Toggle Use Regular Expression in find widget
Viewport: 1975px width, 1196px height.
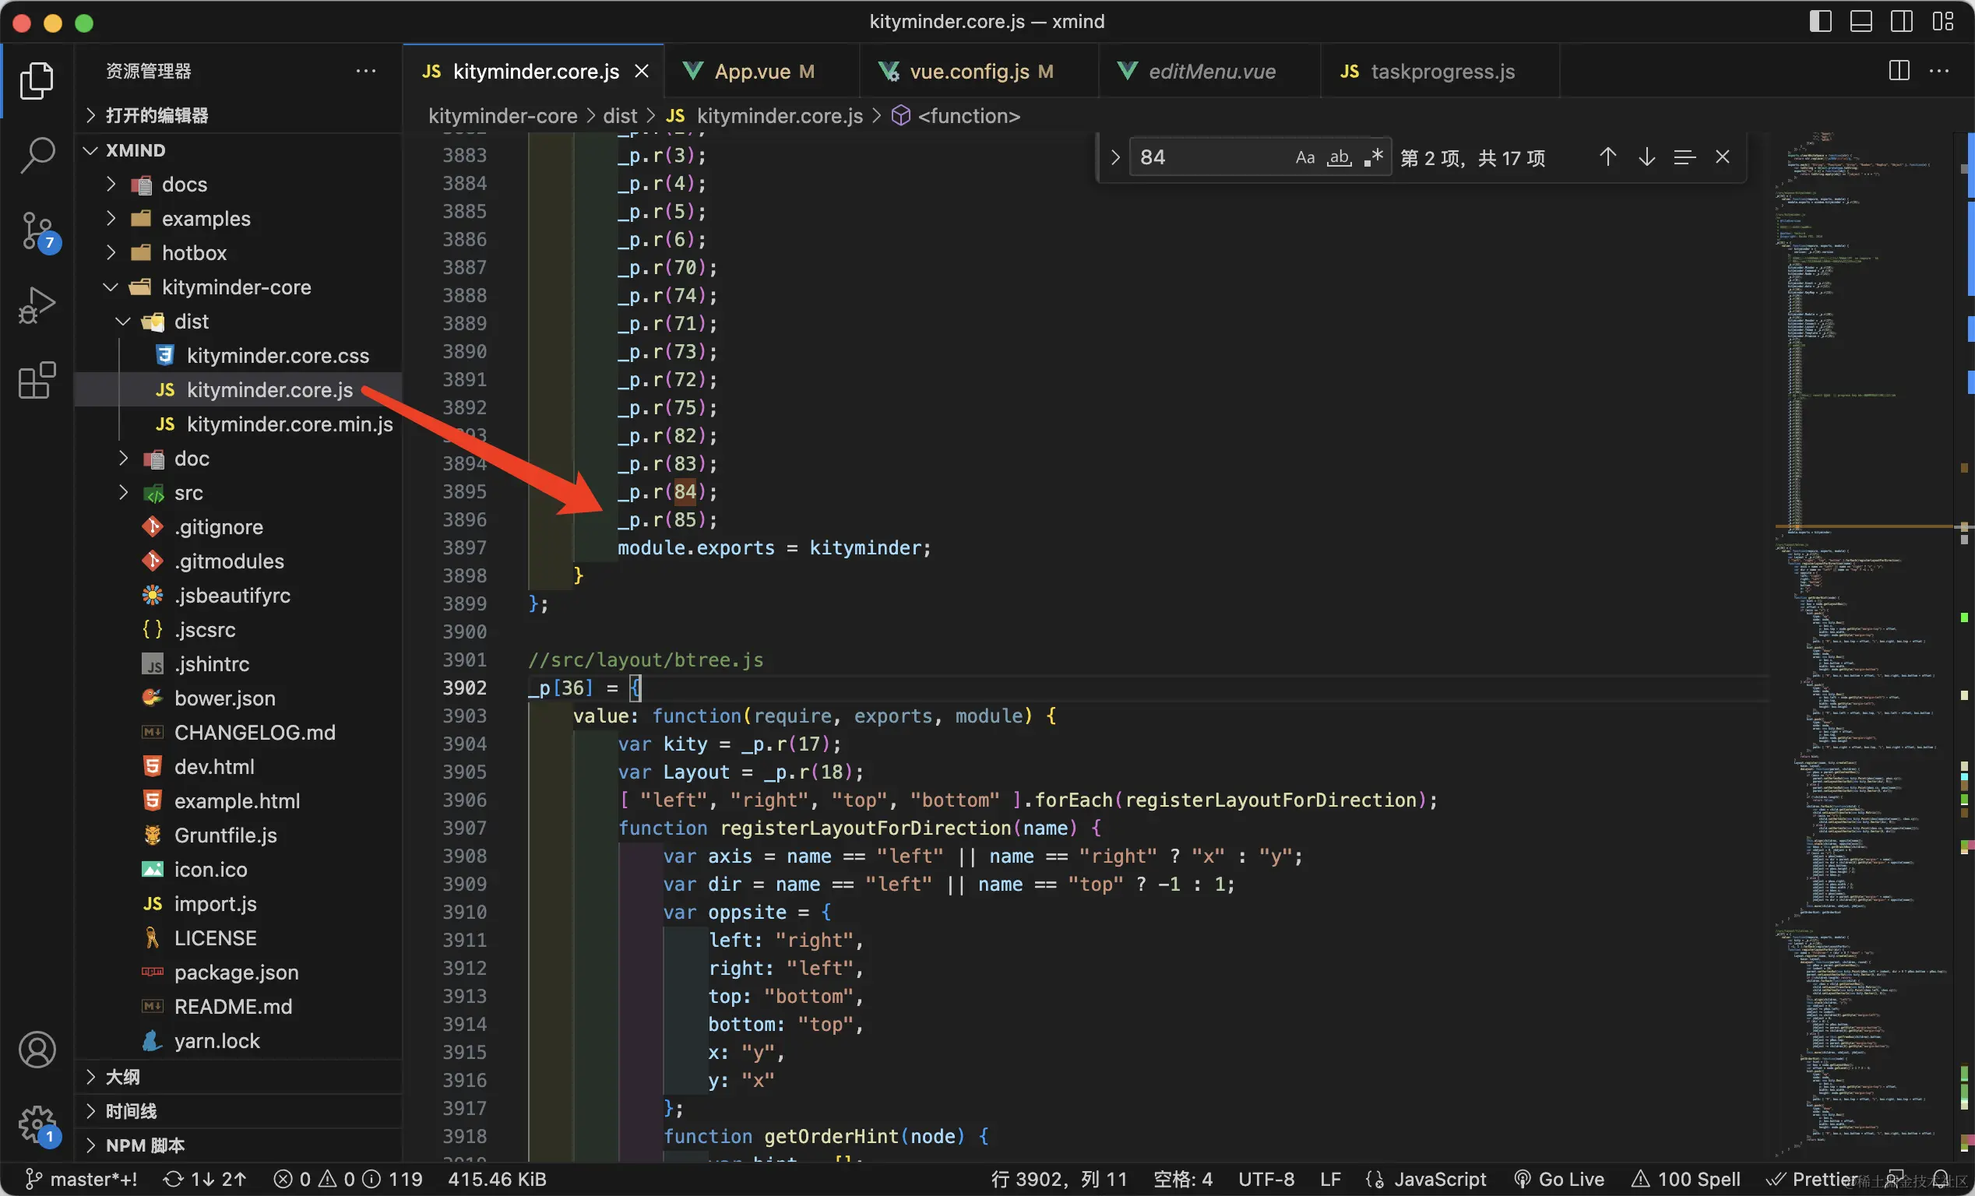coord(1373,157)
